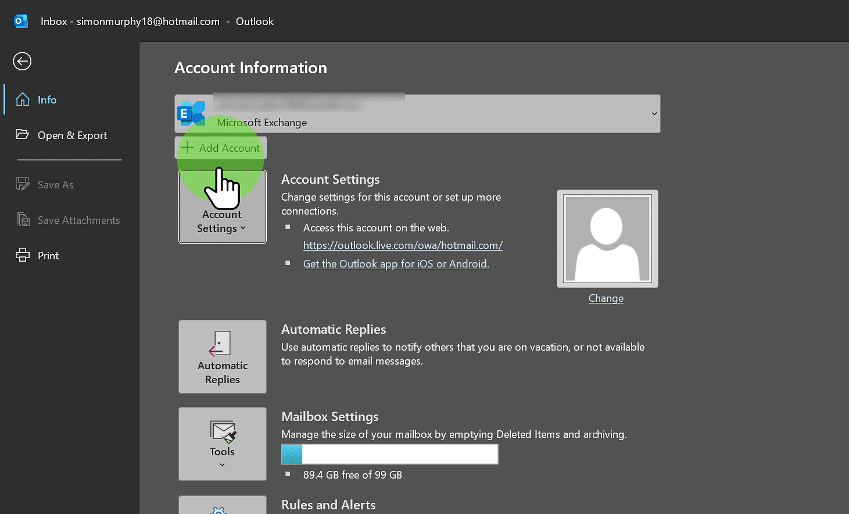Click the Get Outlook app link
This screenshot has width=849, height=514.
click(396, 263)
